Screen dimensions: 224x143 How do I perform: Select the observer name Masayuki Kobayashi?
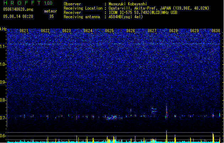pos(128,4)
